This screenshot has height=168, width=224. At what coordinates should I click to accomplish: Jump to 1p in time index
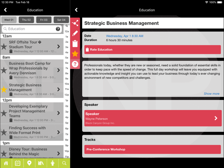tap(67, 100)
